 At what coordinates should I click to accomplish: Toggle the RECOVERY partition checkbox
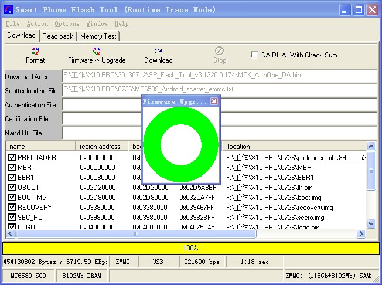(x=12, y=208)
